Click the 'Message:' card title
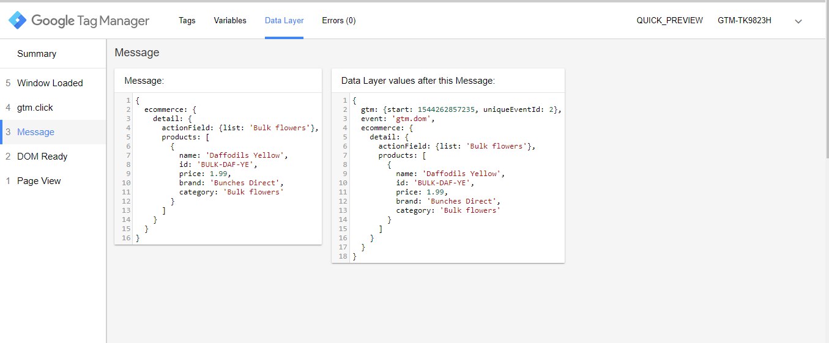 (x=144, y=81)
